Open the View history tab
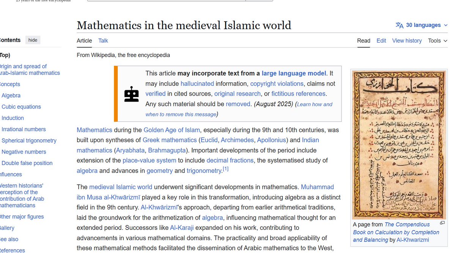The height and width of the screenshot is (253, 455). [407, 41]
